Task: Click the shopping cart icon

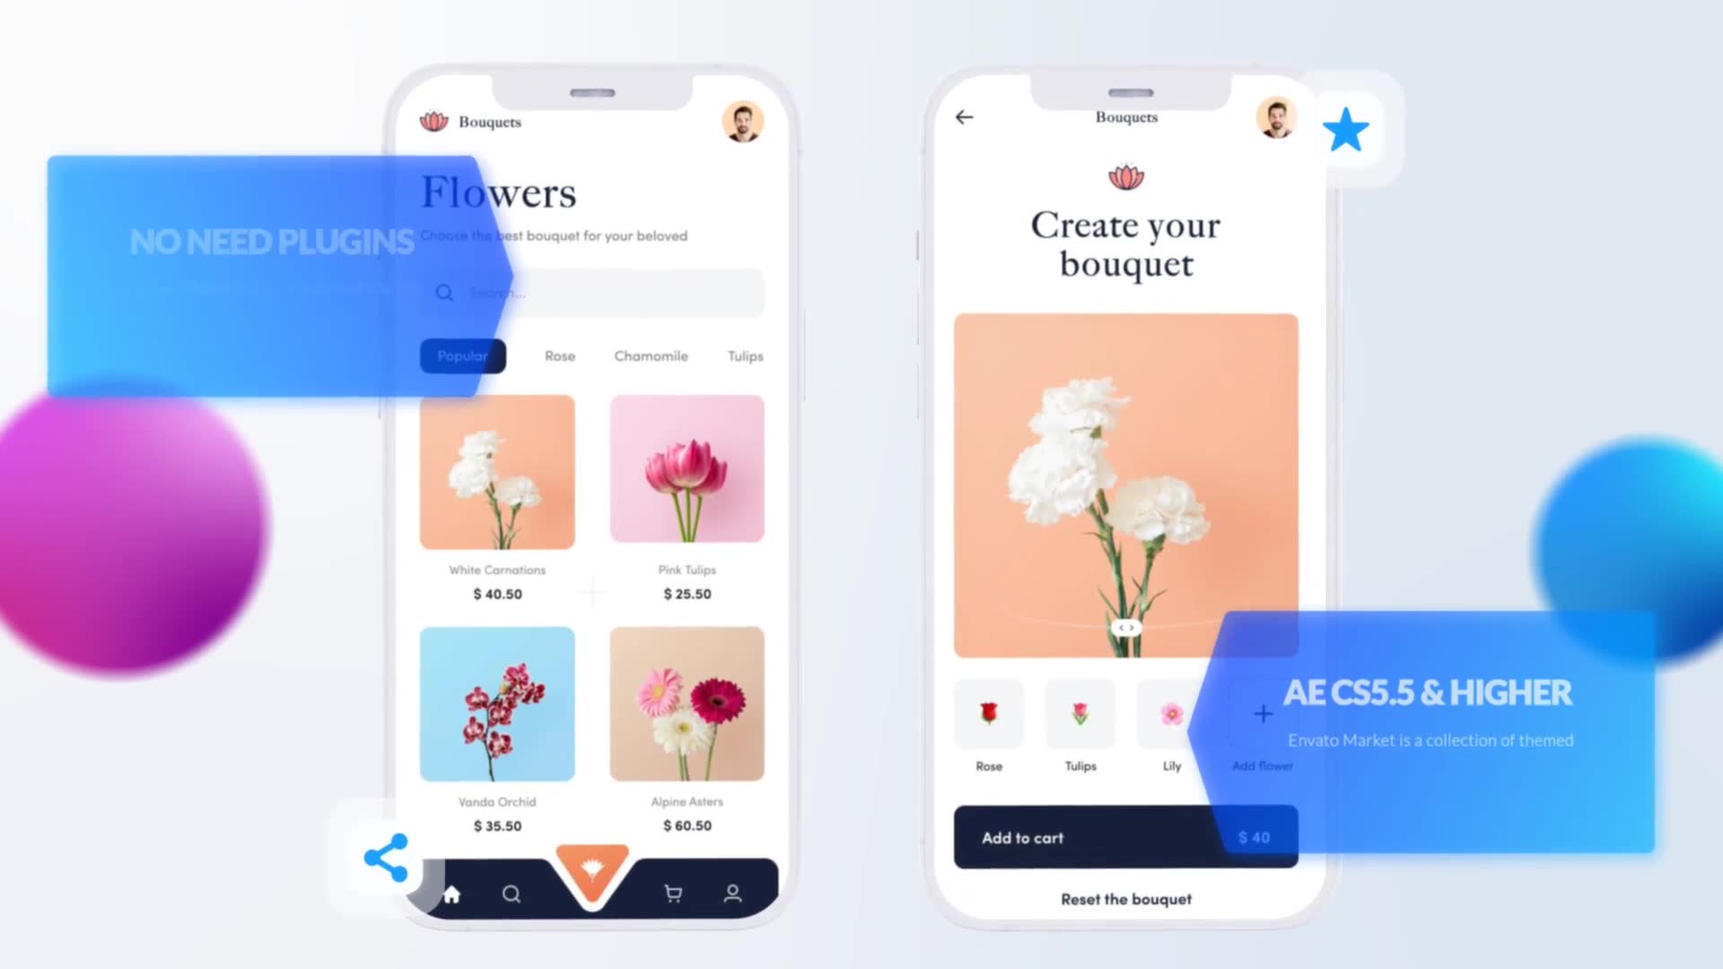Action: click(672, 894)
